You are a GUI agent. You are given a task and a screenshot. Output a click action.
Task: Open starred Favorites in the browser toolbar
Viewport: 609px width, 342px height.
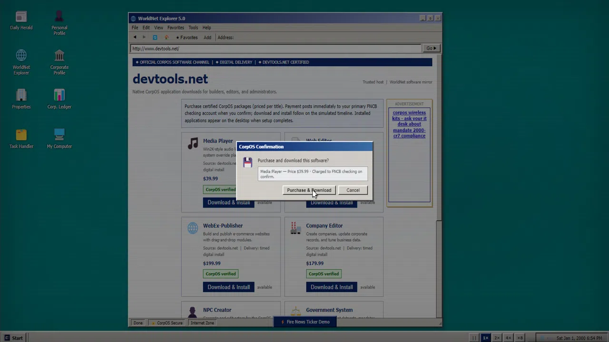coord(187,37)
